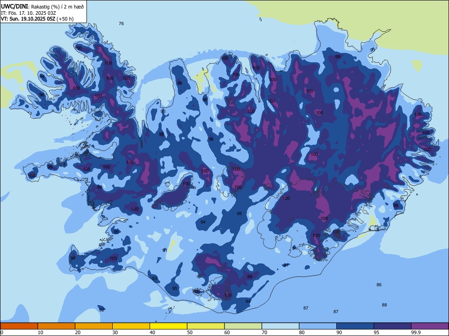
Task: Select the purple above-99.9 legend swatch
Action: pos(430,326)
